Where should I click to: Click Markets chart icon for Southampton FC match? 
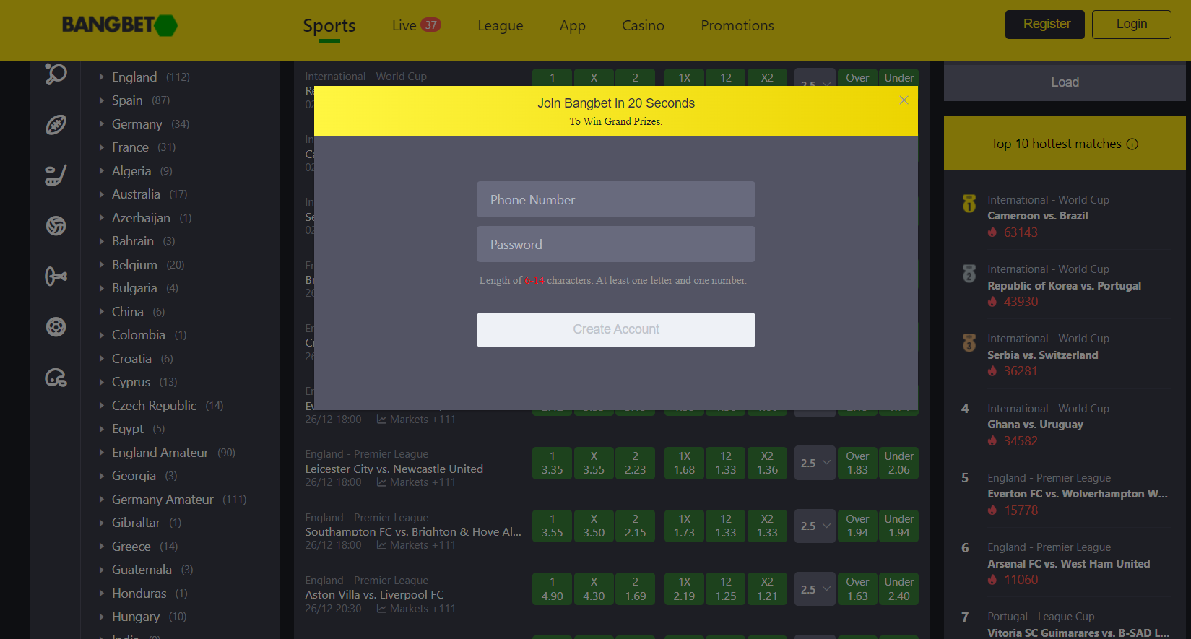pos(381,545)
